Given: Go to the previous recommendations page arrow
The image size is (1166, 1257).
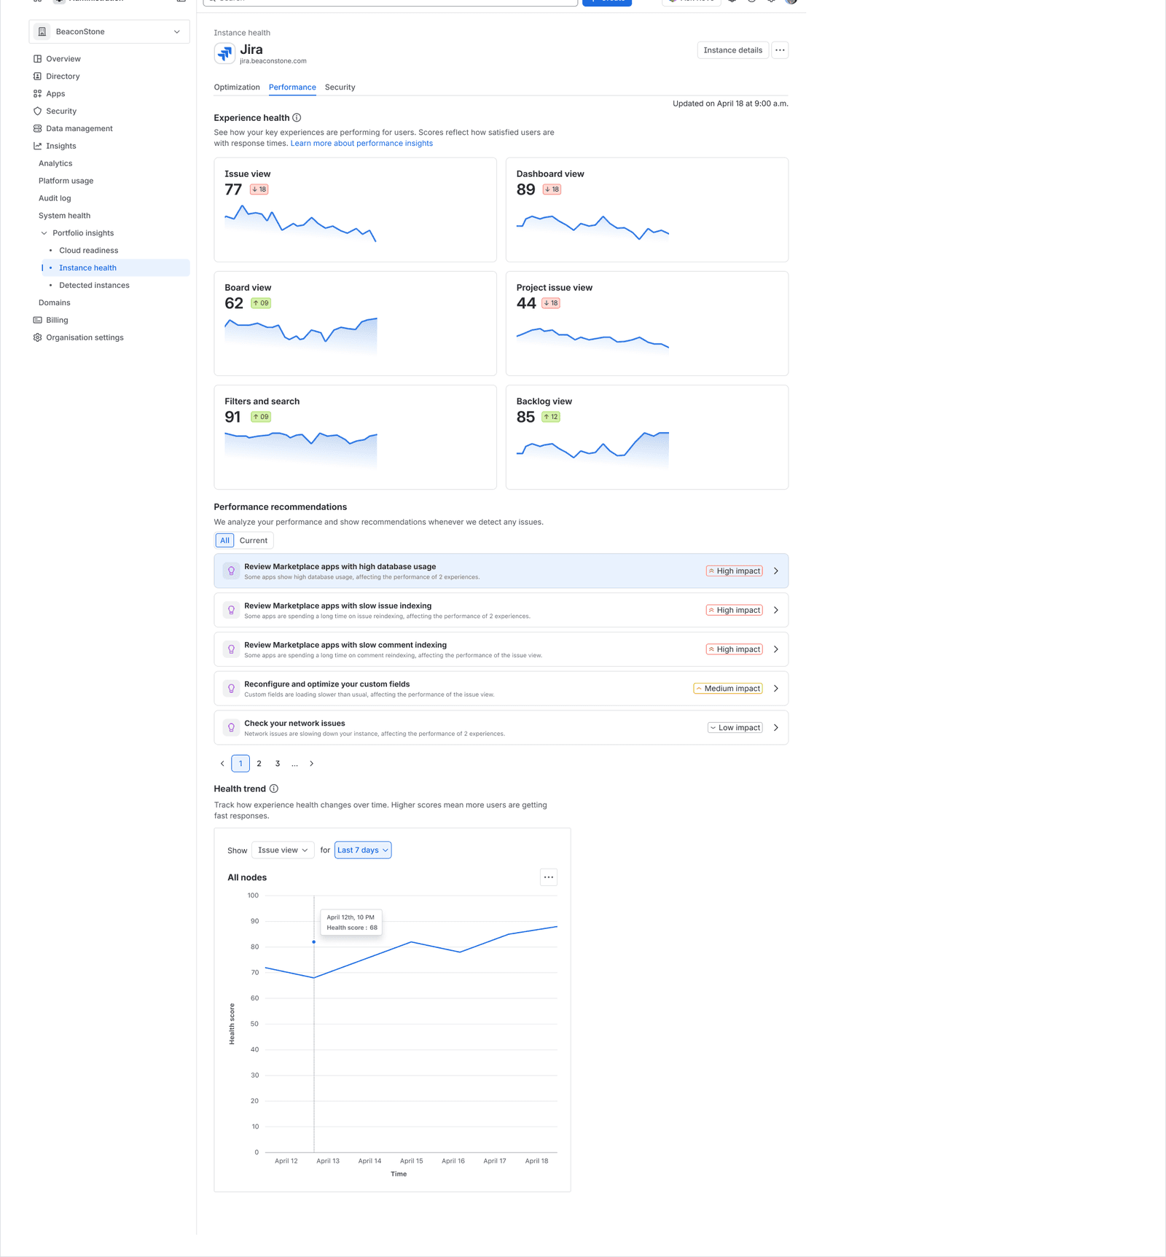Looking at the screenshot, I should pos(222,764).
